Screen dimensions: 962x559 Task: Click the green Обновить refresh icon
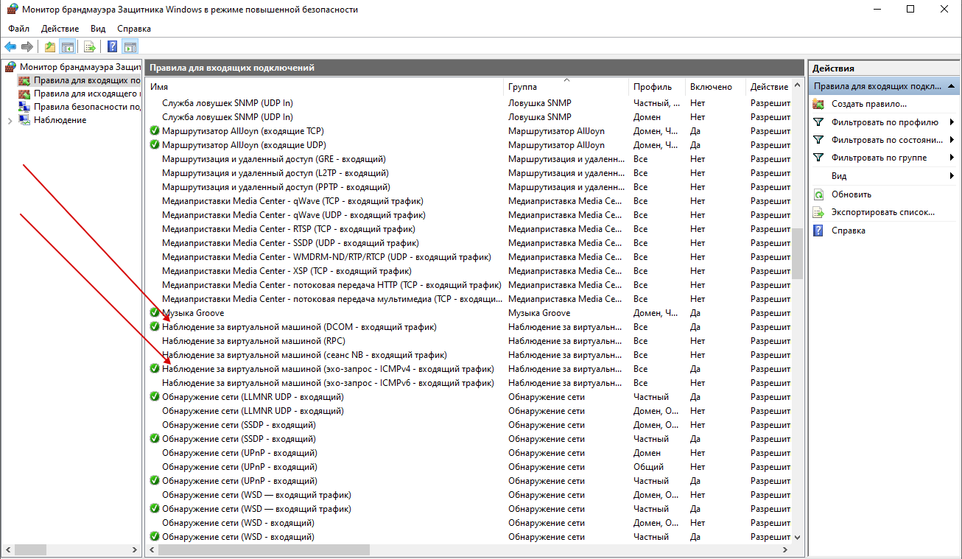818,194
